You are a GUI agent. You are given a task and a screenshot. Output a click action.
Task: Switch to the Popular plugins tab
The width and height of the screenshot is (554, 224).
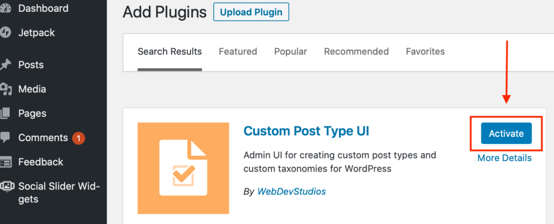(x=291, y=51)
